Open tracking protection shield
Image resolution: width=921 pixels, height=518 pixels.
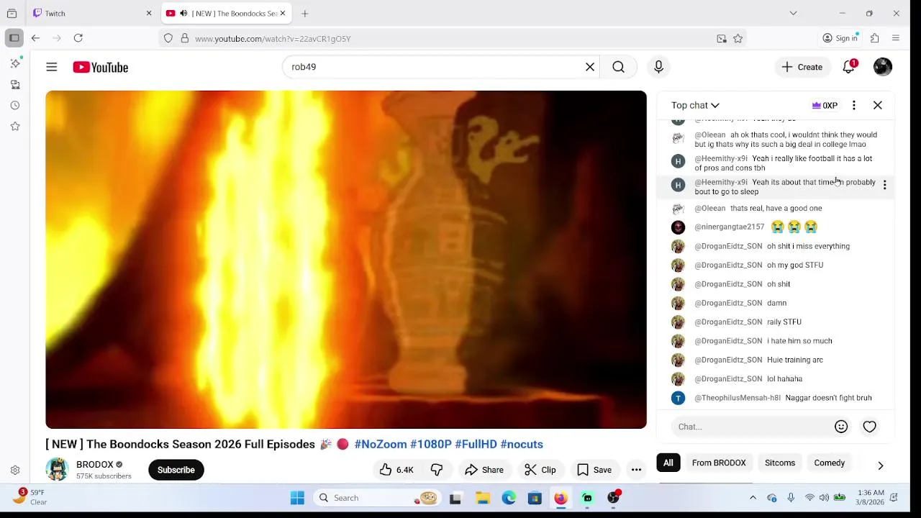(x=168, y=39)
